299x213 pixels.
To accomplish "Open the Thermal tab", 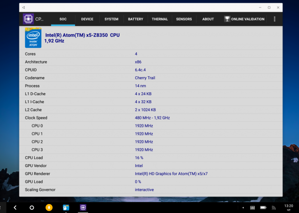I will (x=159, y=19).
